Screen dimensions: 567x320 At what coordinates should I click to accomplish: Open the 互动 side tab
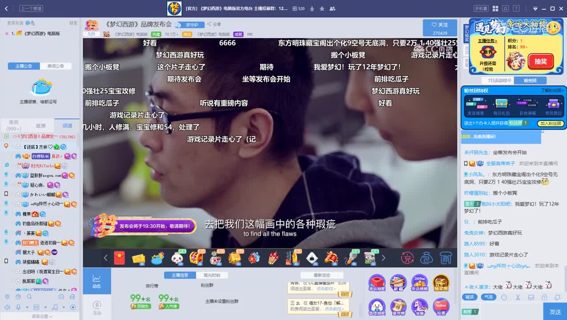pyautogui.click(x=97, y=307)
